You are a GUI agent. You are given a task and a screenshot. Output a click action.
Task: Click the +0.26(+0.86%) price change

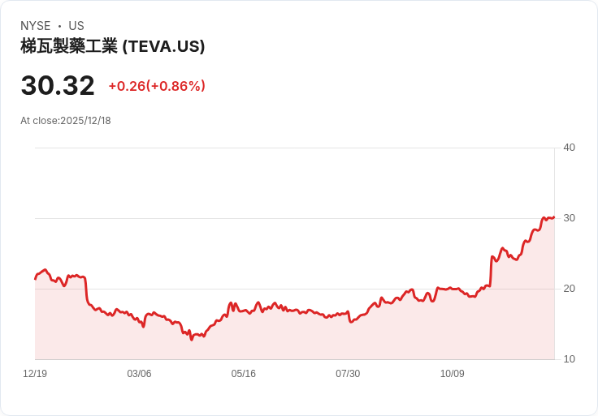point(157,86)
